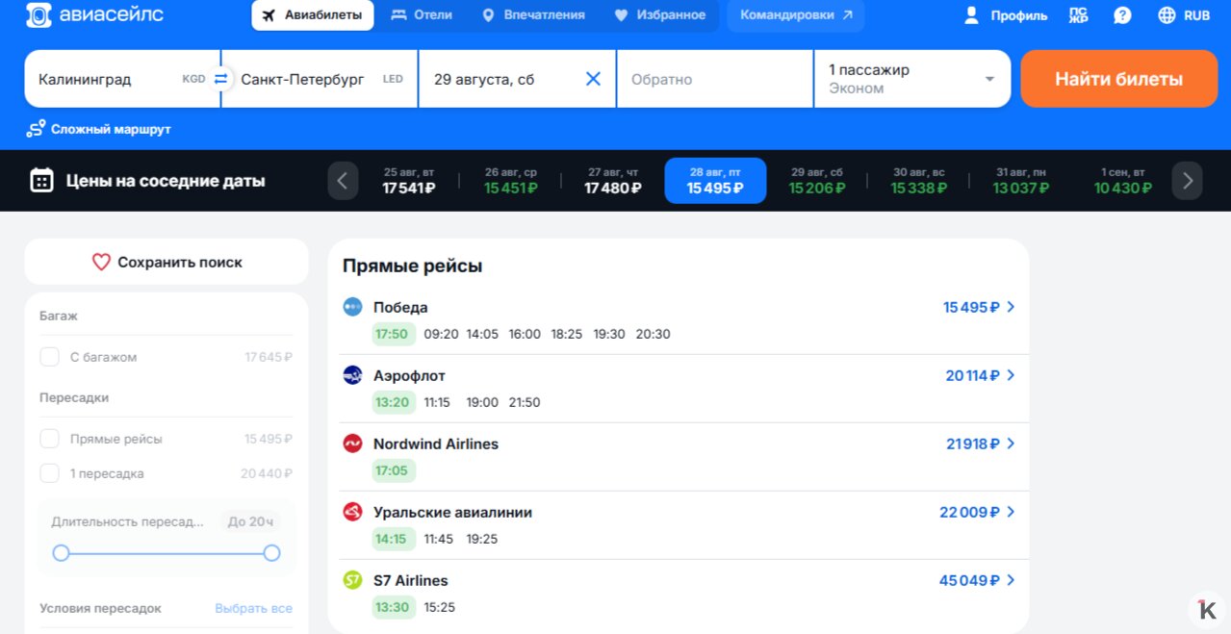
Task: Move left handle of transfer duration slider
Action: point(62,553)
